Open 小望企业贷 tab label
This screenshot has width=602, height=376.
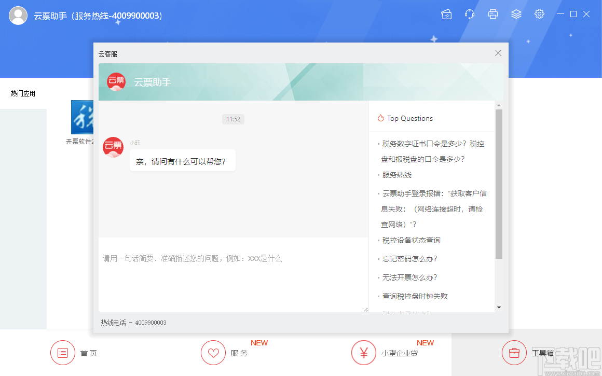pos(399,353)
